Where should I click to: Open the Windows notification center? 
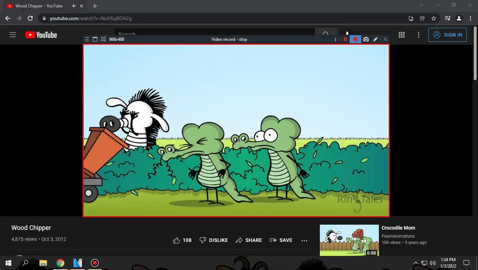466,263
